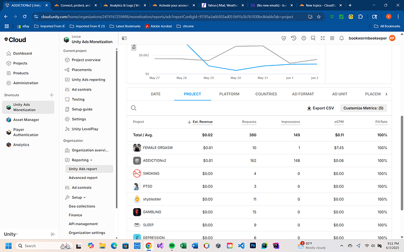This screenshot has width=404, height=252.
Task: Toggle secondary navigation panel icon
Action: click(x=124, y=38)
